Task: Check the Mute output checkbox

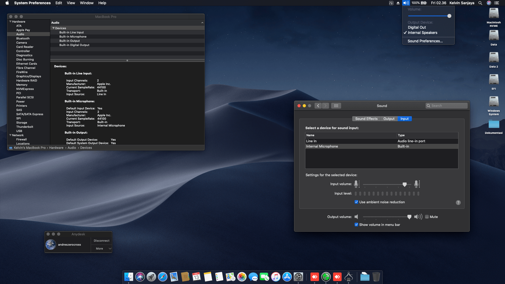Action: [x=427, y=217]
